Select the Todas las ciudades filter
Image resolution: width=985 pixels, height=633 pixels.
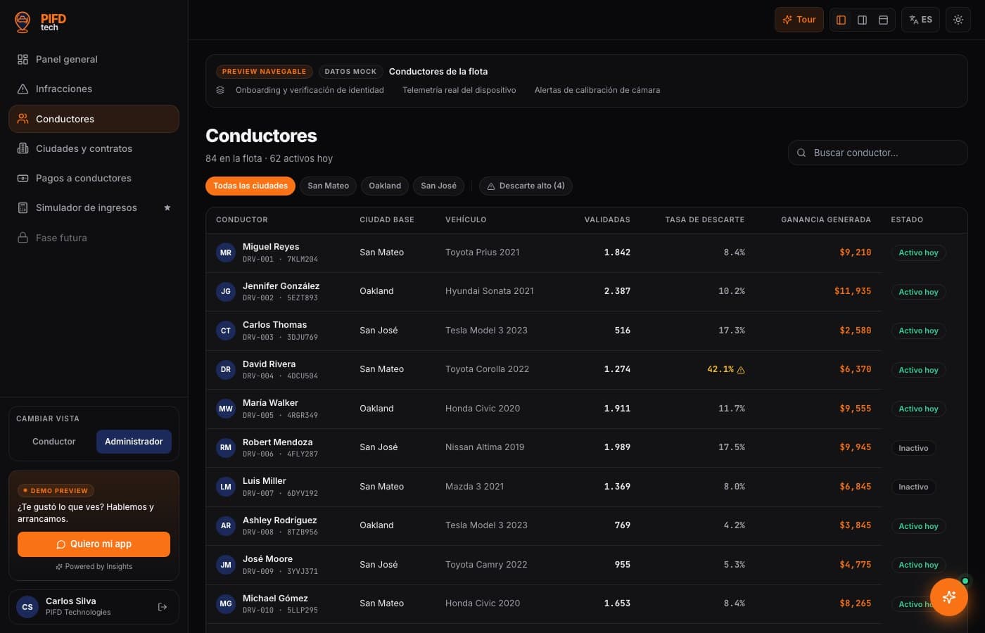coord(250,186)
